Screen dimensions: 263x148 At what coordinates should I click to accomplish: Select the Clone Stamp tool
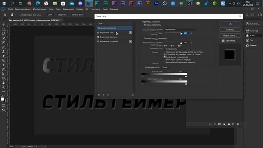tap(3, 51)
